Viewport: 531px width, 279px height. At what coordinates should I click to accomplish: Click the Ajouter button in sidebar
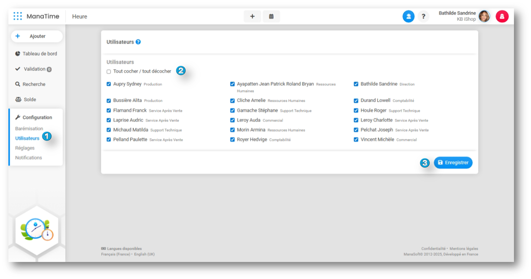pos(37,36)
